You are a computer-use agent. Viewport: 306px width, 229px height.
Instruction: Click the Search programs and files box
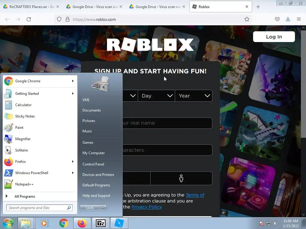coord(39,208)
